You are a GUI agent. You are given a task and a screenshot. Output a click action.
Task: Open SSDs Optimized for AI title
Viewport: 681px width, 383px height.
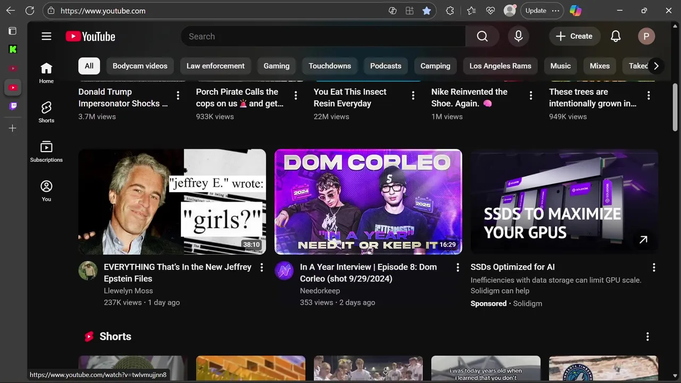pos(512,267)
